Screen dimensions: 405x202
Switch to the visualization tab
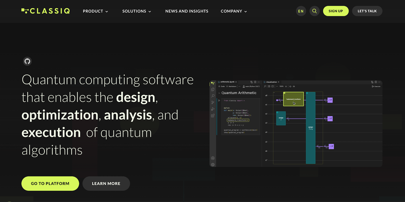271,82
